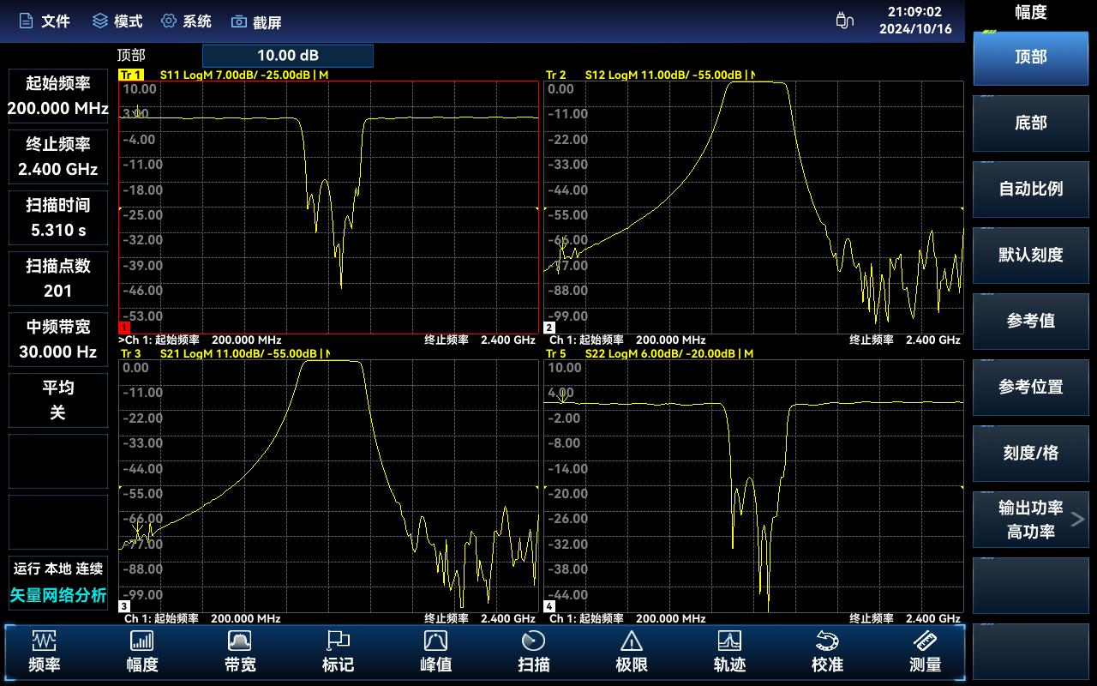
Task: Select the 起始频率 200.000 MHz setting
Action: (58, 96)
